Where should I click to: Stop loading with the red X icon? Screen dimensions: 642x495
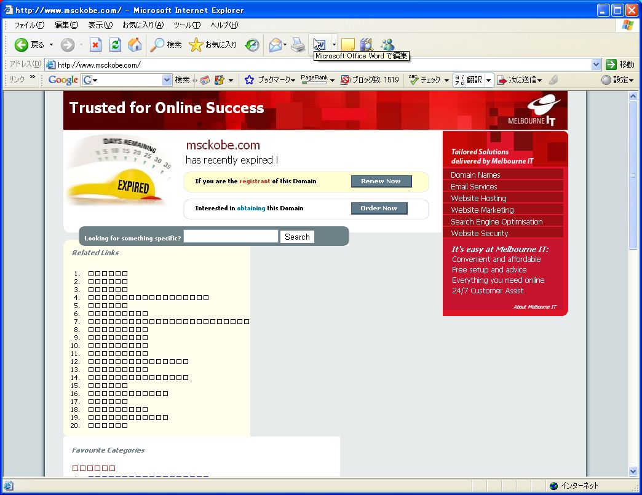click(95, 45)
